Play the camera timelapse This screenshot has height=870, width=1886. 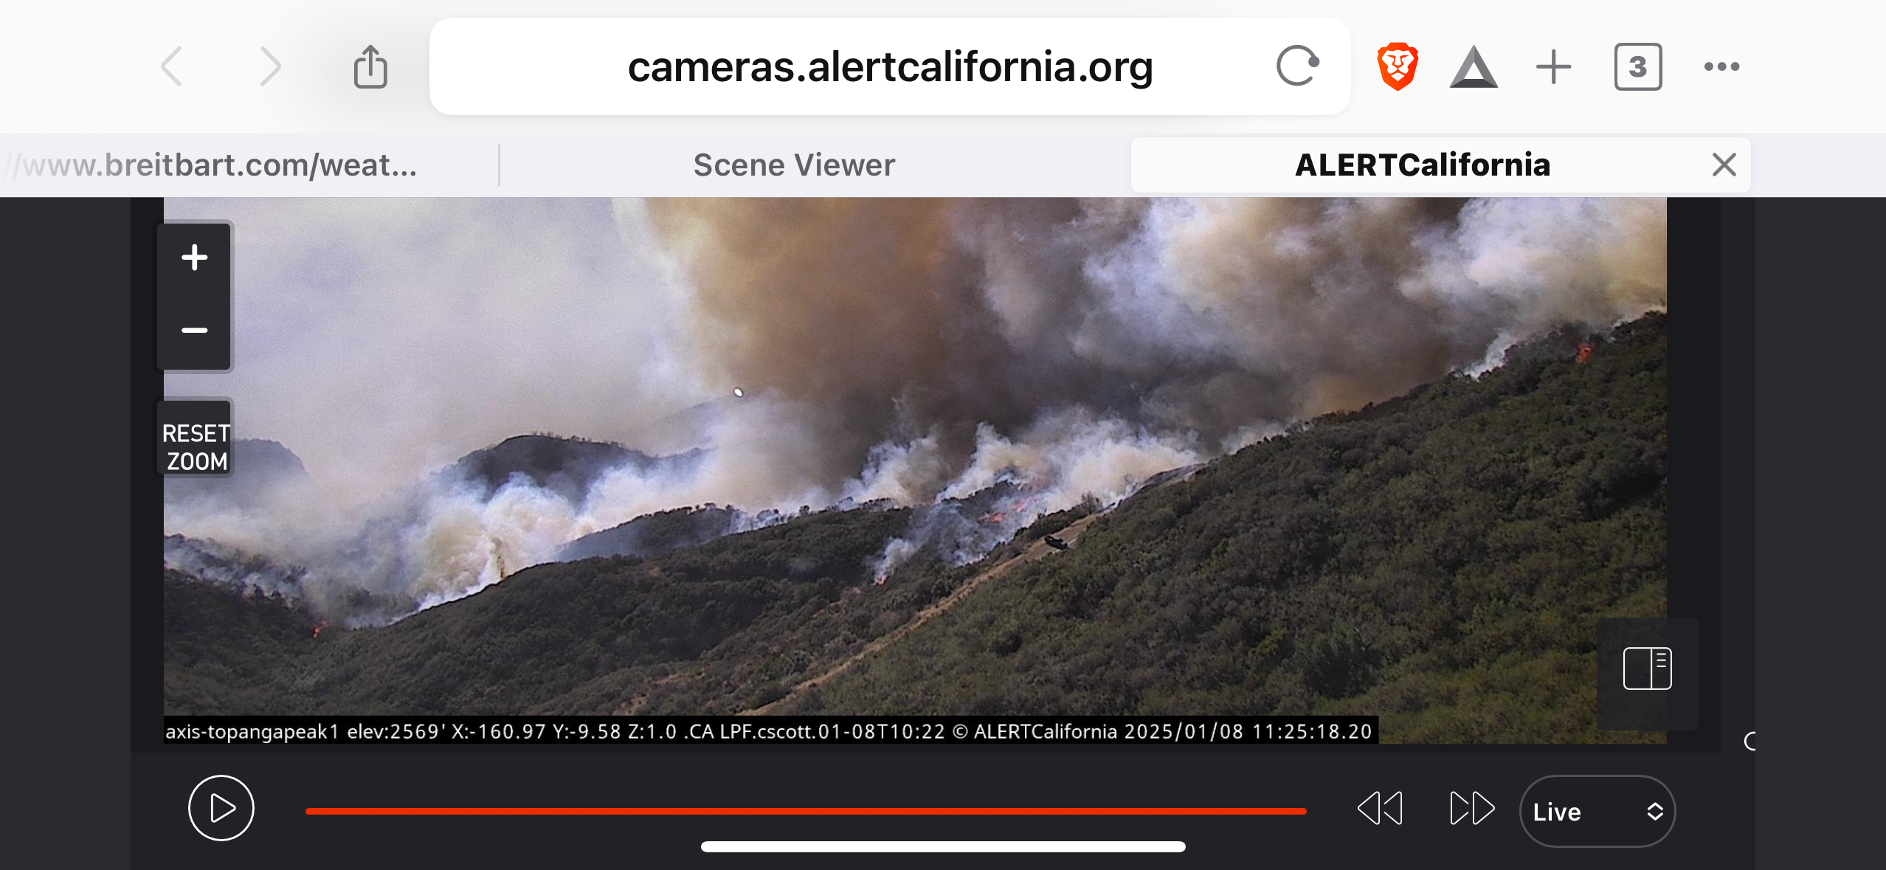pos(221,808)
